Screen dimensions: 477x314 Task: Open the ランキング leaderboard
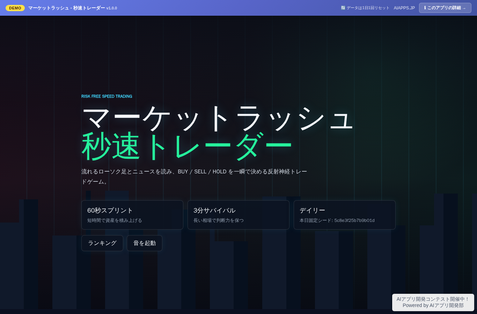102,243
